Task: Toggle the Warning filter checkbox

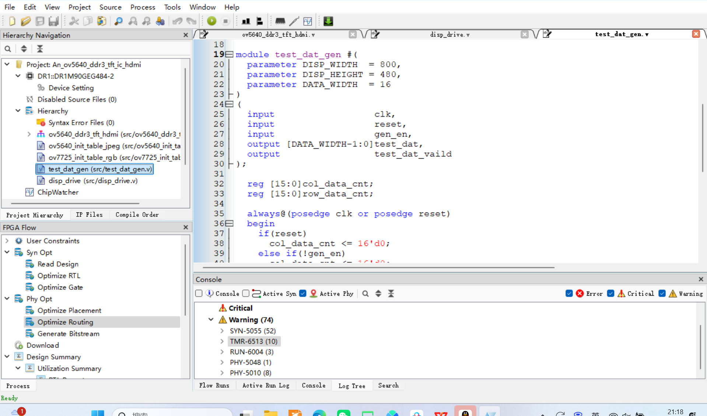Action: tap(662, 293)
